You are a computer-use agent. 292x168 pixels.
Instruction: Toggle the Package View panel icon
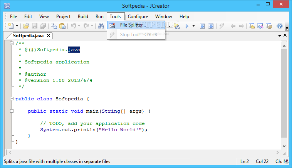tap(269, 26)
